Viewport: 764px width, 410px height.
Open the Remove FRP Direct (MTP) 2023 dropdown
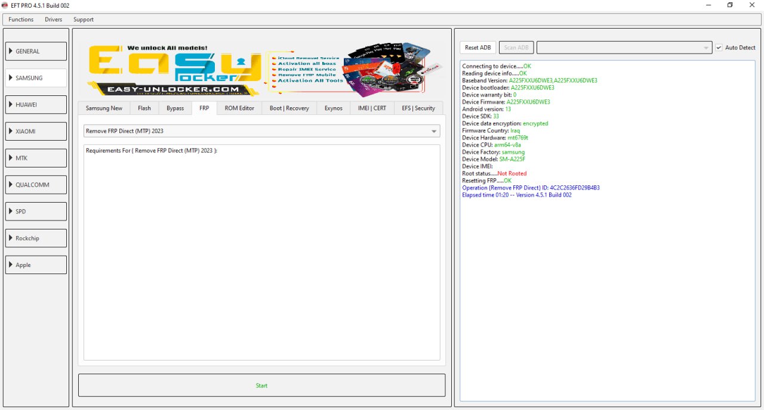pyautogui.click(x=261, y=131)
